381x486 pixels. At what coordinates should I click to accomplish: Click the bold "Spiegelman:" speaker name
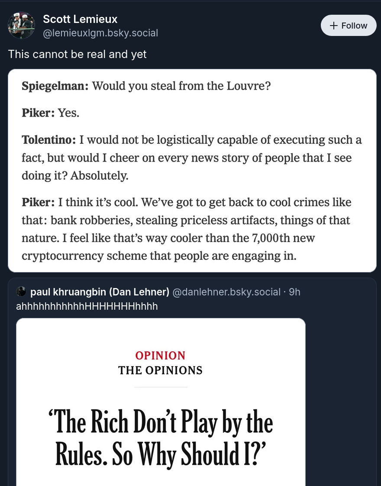(55, 85)
